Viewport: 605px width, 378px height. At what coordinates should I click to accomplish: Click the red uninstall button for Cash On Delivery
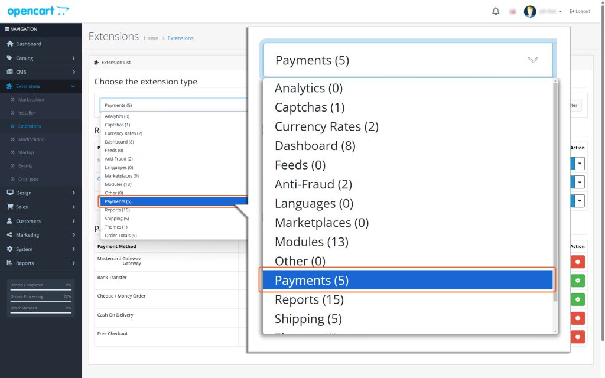(x=578, y=318)
